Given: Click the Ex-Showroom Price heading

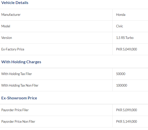Looking at the screenshot, I should (19, 98).
